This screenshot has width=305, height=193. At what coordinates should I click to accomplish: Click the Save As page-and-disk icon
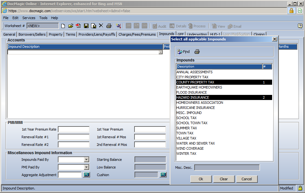click(94, 26)
